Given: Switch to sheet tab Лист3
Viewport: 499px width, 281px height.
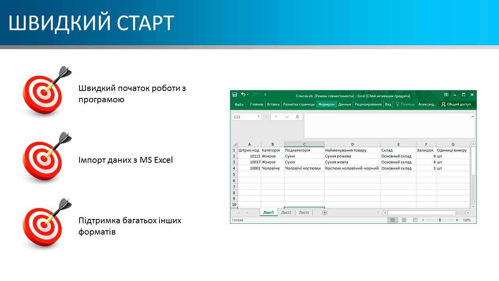Looking at the screenshot, I should 304,213.
